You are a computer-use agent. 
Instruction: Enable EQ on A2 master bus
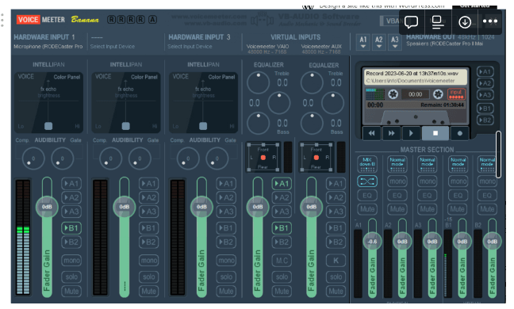pos(397,196)
